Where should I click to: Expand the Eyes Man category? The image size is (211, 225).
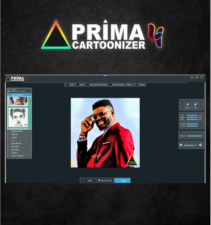(20, 147)
